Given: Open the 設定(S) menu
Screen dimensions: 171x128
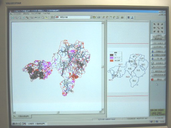Looking at the screenshot, I should coord(26,14).
